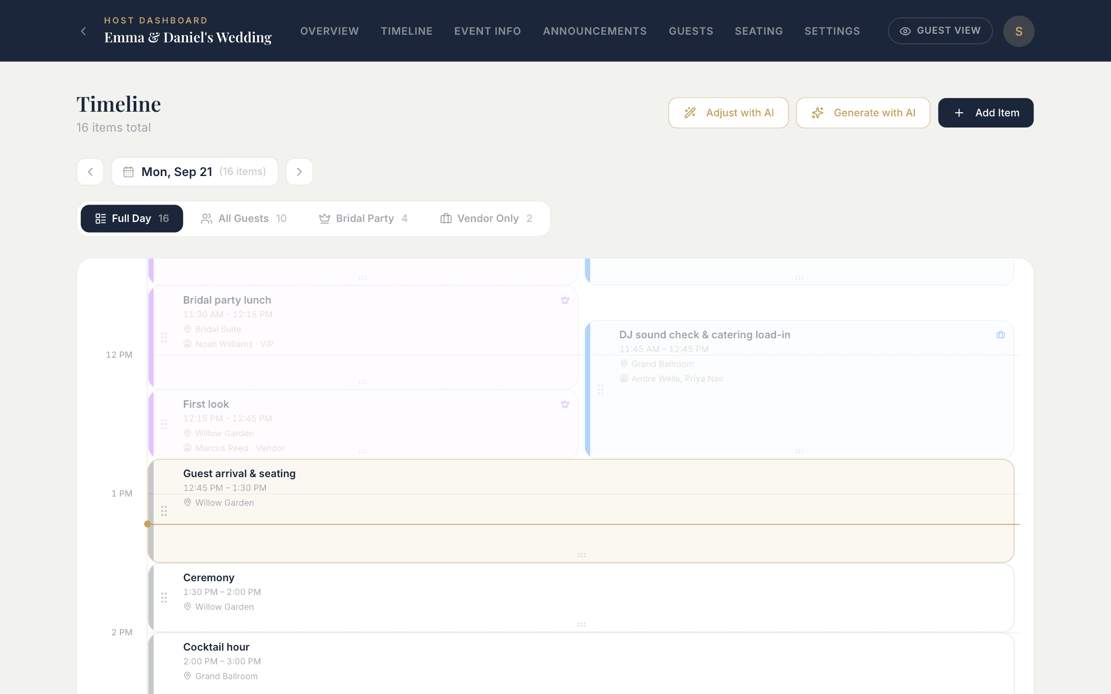Click Generate with AI
The image size is (1111, 694).
click(x=863, y=113)
